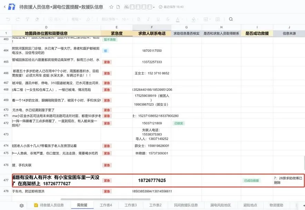Select phone cell 15037121809

[152, 123]
